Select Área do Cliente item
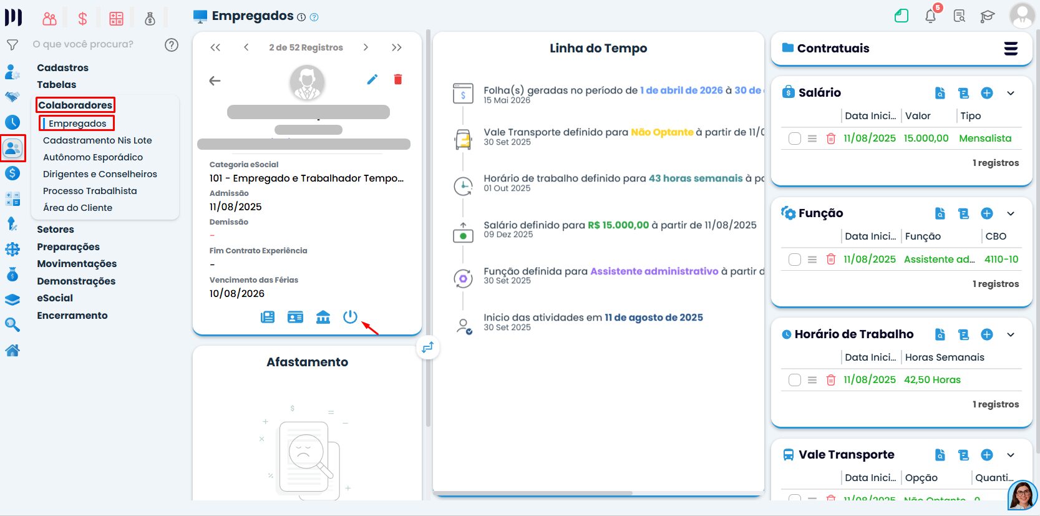This screenshot has width=1040, height=516. click(x=78, y=208)
